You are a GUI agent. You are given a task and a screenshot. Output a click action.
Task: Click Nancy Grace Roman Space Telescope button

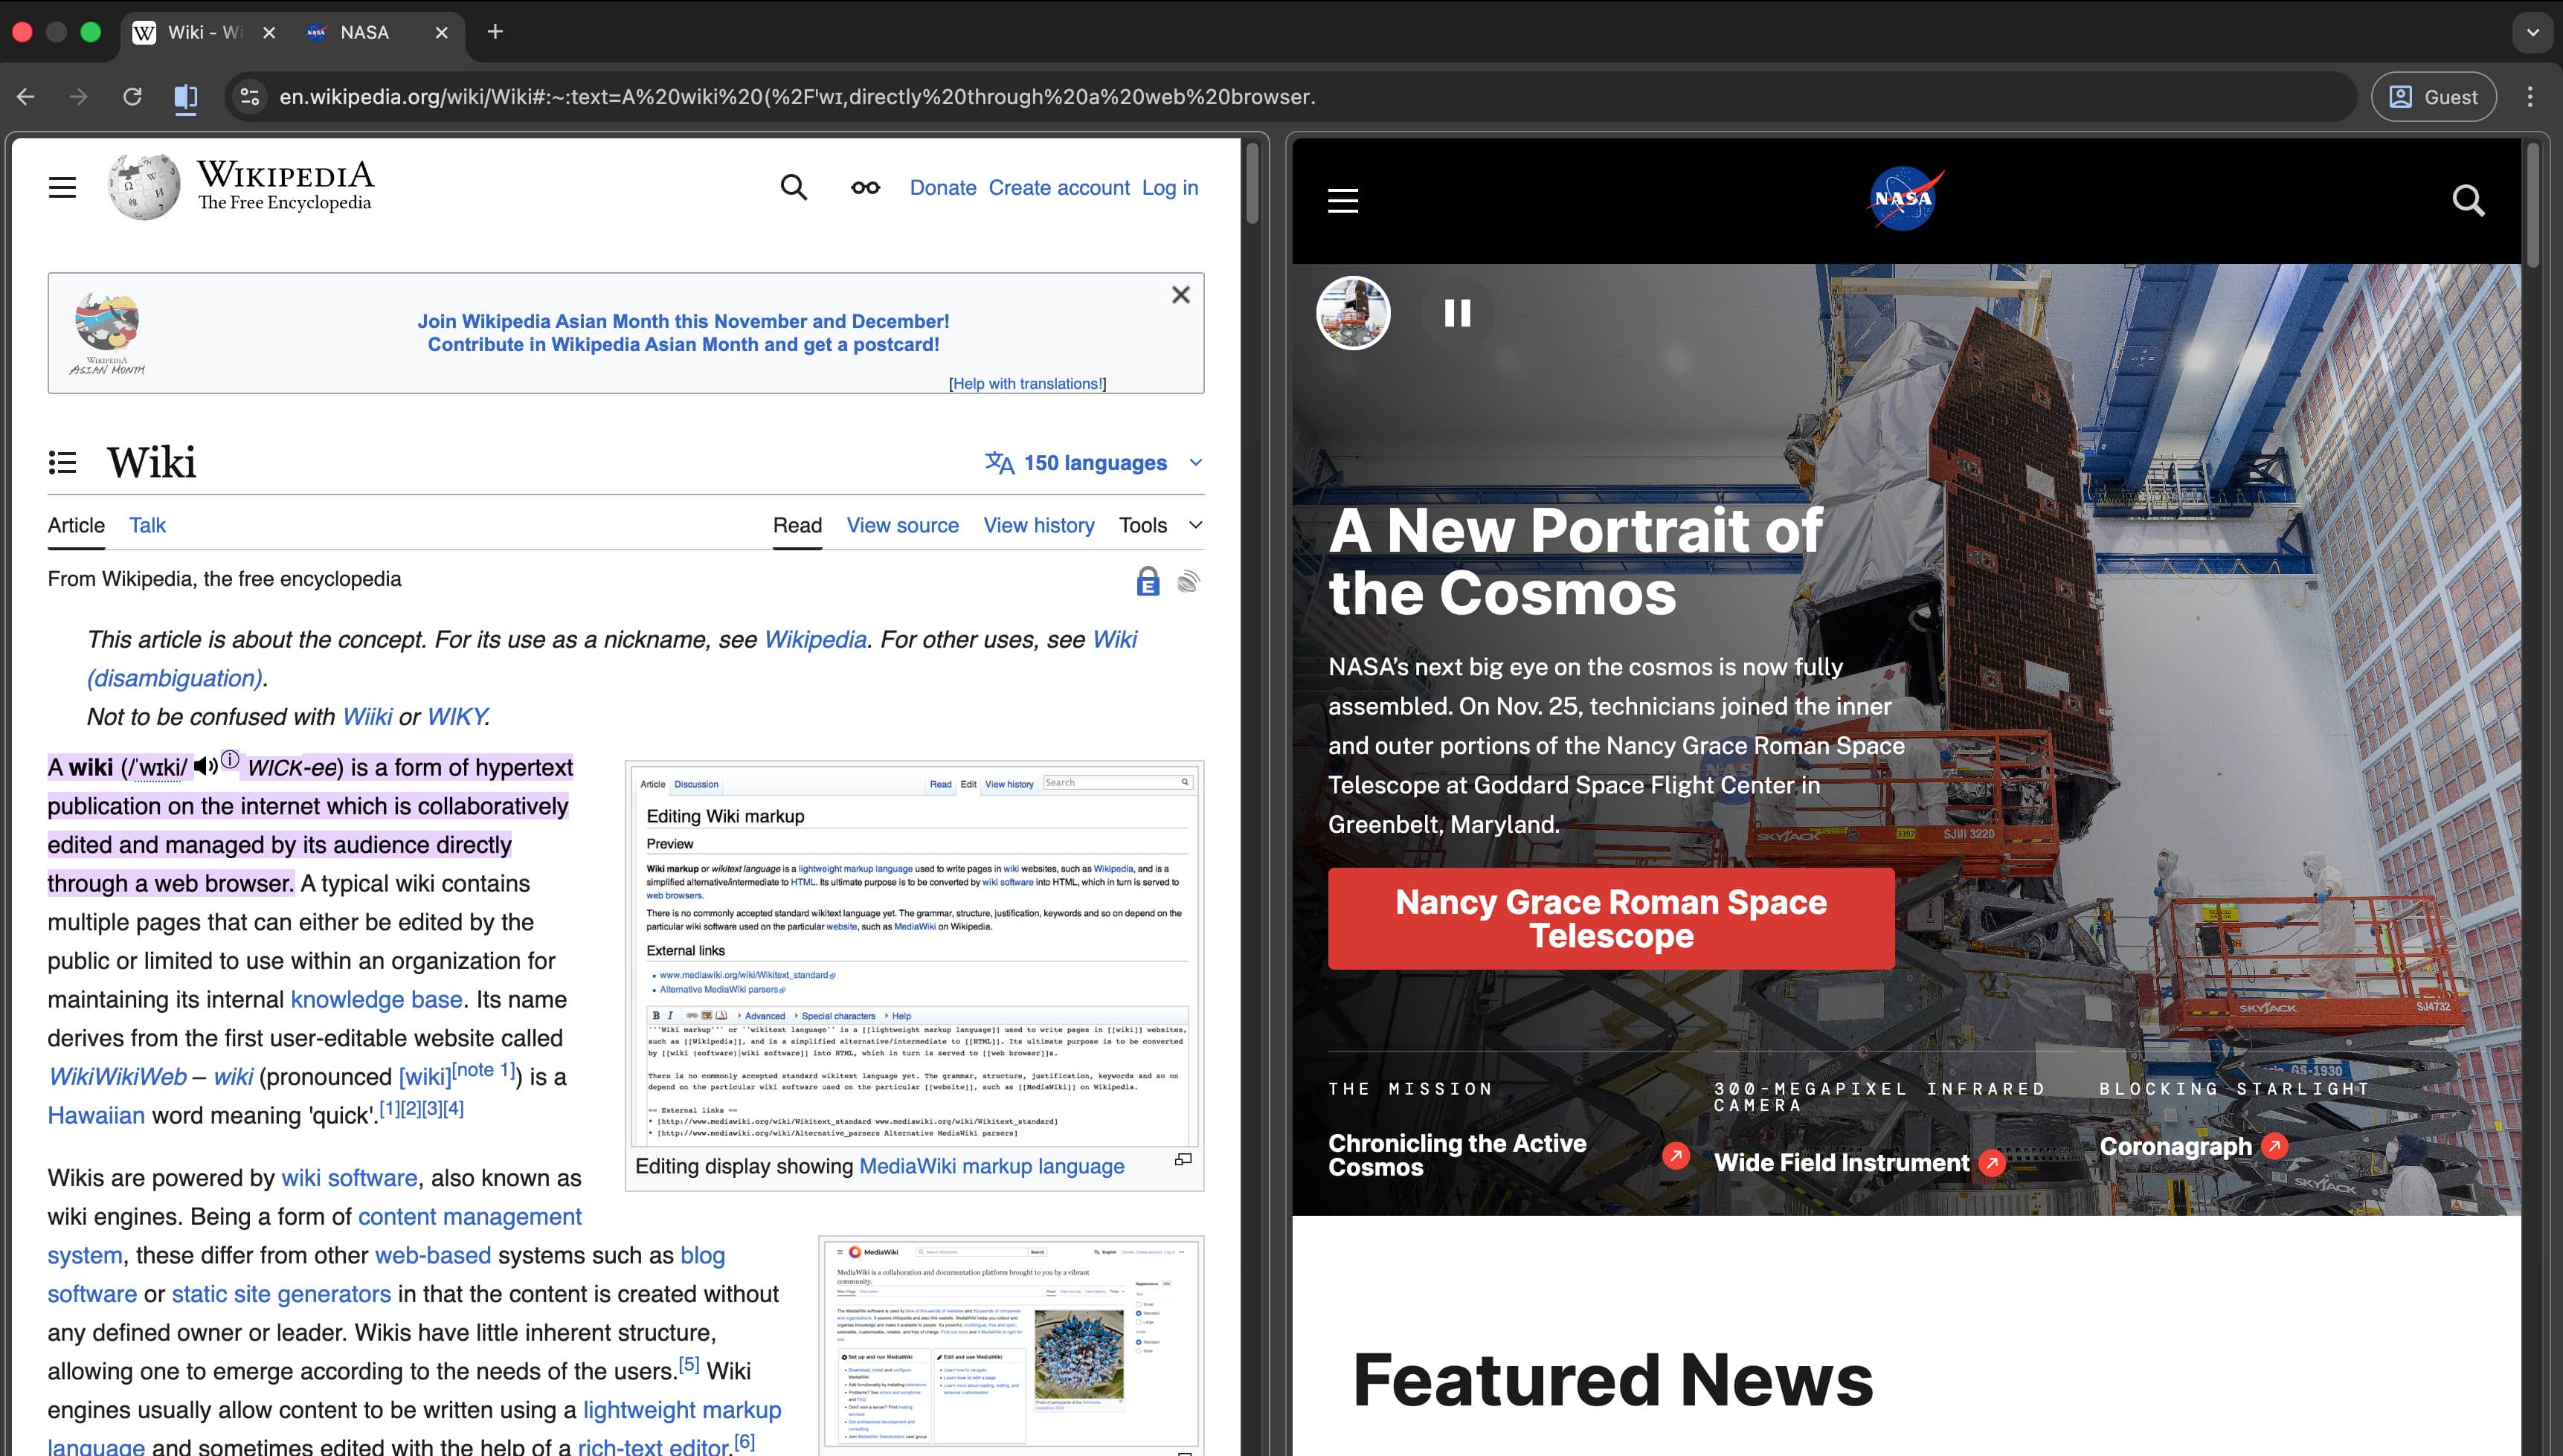(x=1610, y=918)
